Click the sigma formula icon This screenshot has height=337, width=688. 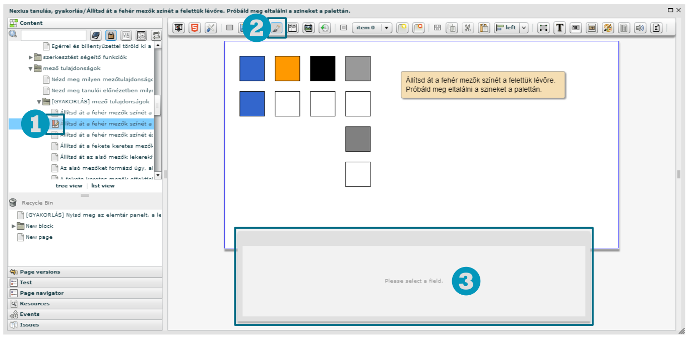click(x=656, y=28)
